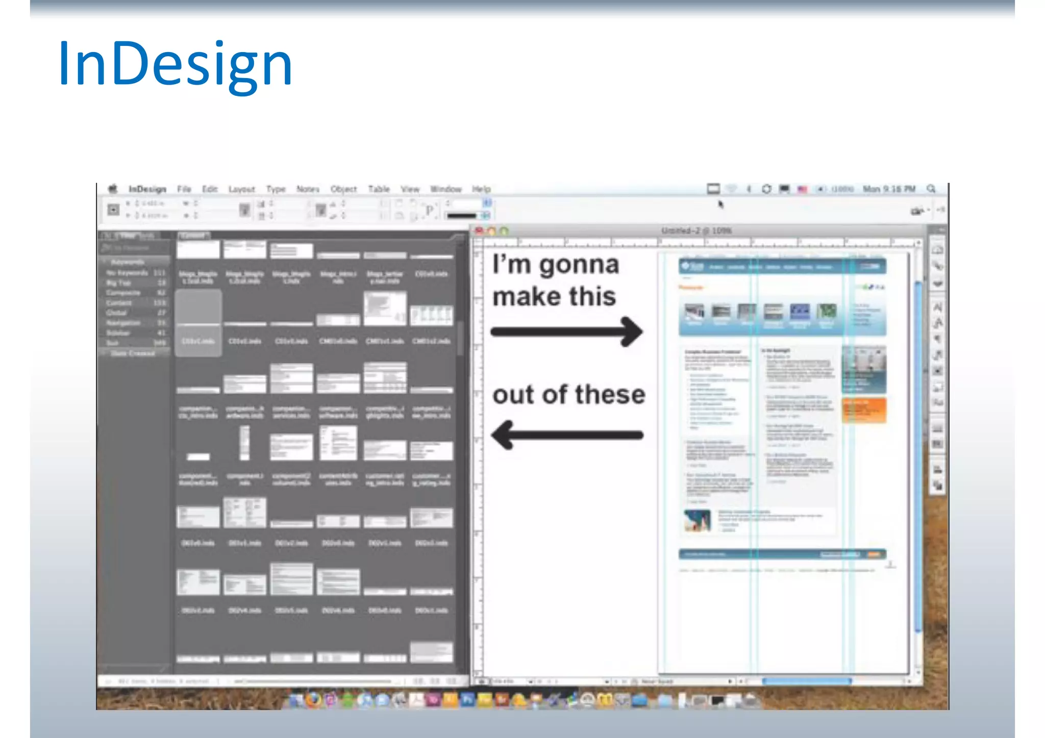Click the document's vertical scrollbar
The image size is (1045, 738).
(x=918, y=456)
